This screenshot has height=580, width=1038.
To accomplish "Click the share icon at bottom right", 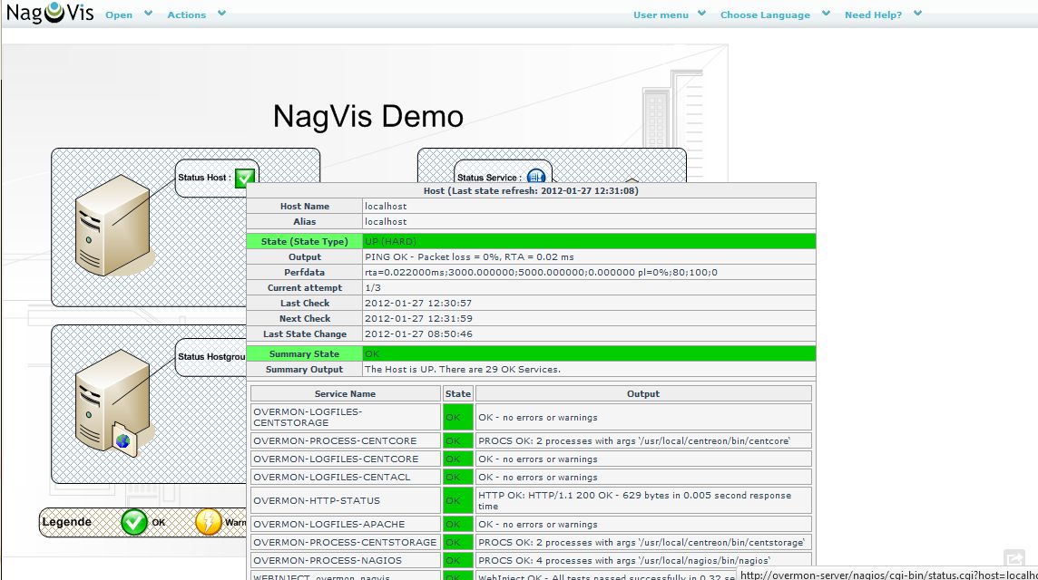I will (1014, 559).
